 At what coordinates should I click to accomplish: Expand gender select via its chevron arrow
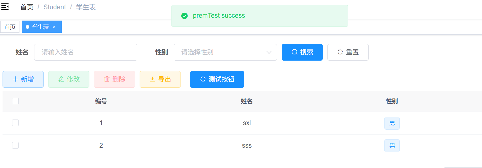pyautogui.click(x=269, y=52)
